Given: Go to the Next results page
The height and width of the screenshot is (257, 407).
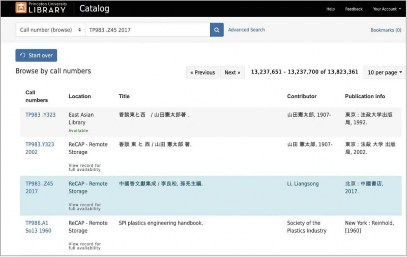Looking at the screenshot, I should tap(232, 72).
